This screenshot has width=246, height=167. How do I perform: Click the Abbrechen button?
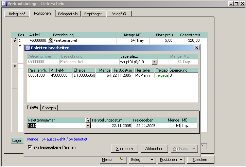pos(154,149)
